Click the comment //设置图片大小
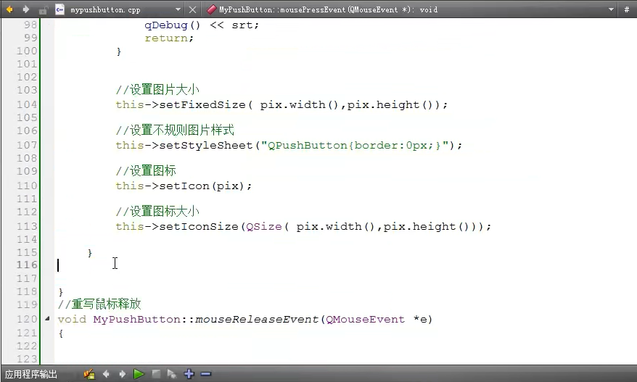This screenshot has width=637, height=382. pyautogui.click(x=157, y=90)
